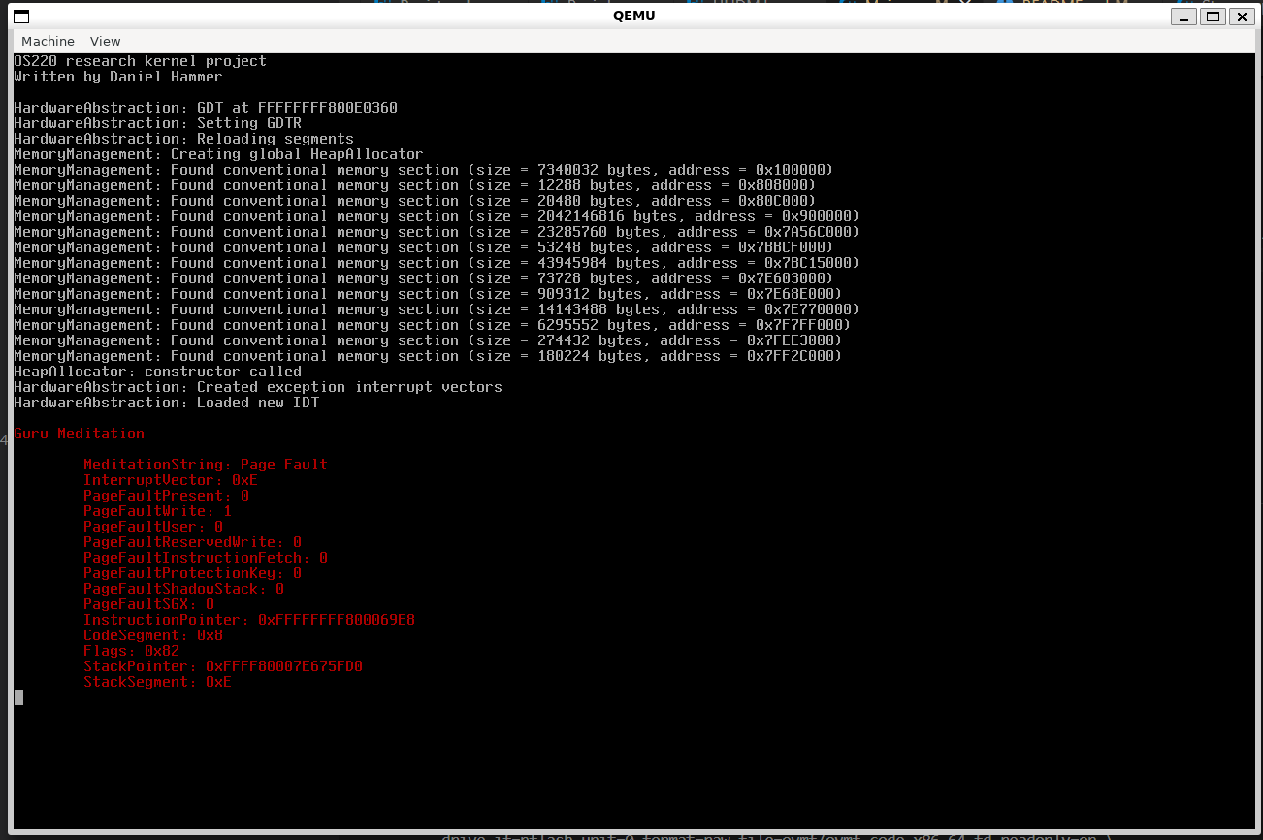Click memory section line with address 0x7E770000
Viewport: 1263px width, 840px height.
pos(437,309)
